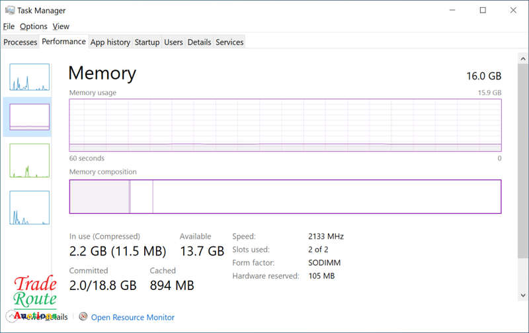Switch to the Details tab
The width and height of the screenshot is (529, 333).
(x=199, y=42)
